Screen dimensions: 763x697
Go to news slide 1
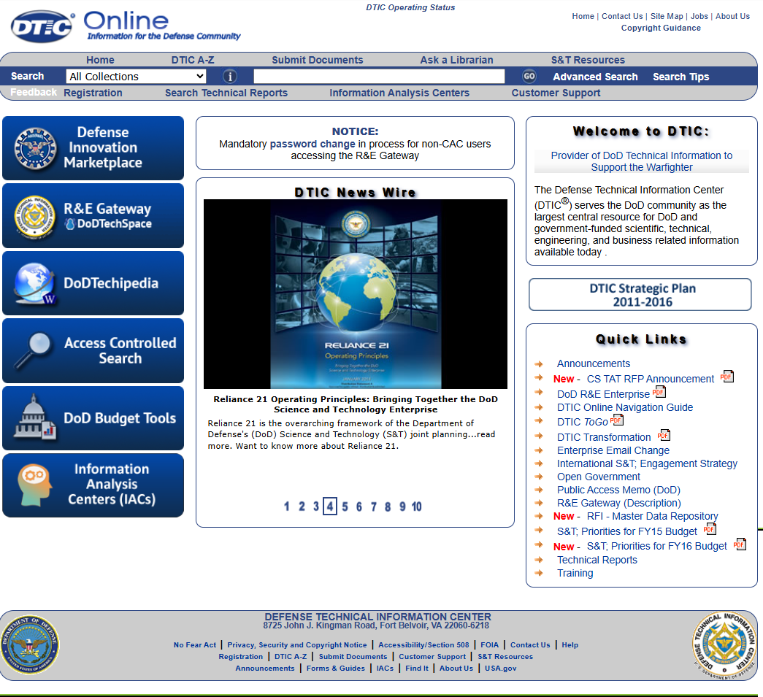pos(287,507)
